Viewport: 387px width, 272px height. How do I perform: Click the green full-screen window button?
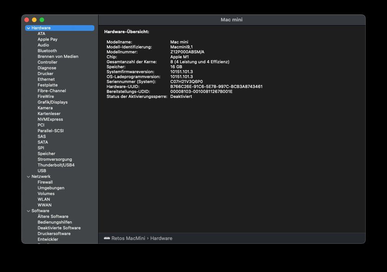[x=42, y=20]
